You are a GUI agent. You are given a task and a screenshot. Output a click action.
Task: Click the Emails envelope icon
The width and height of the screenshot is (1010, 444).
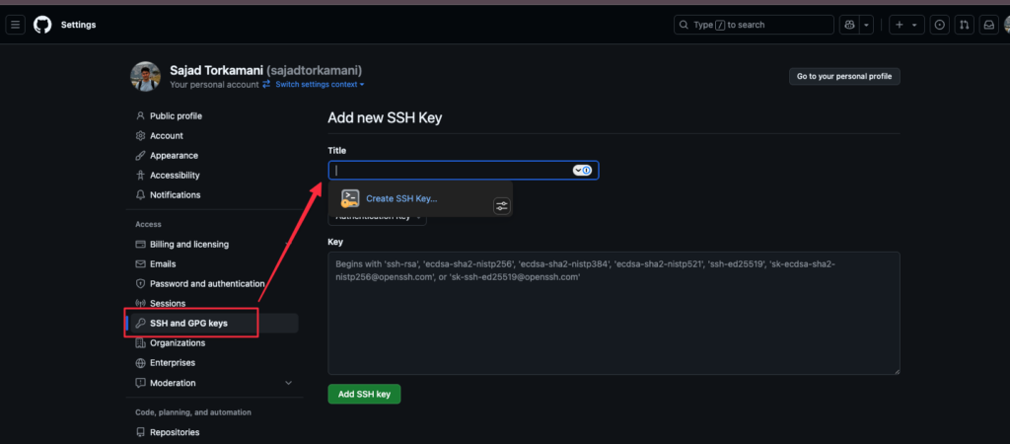140,264
